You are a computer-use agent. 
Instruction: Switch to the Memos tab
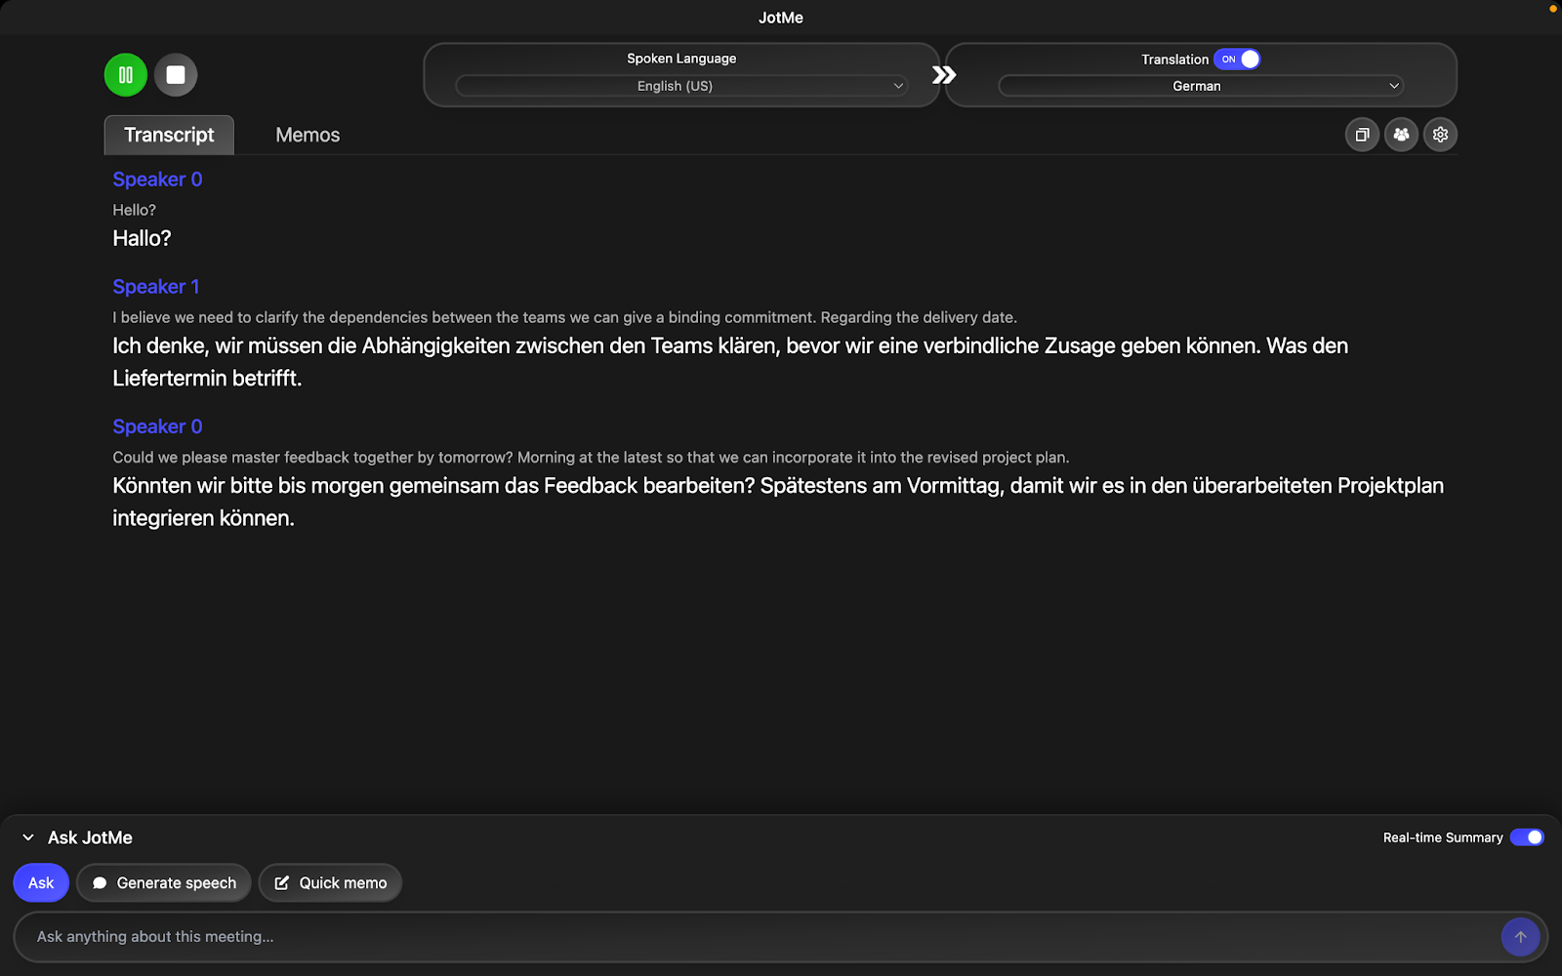pyautogui.click(x=307, y=135)
